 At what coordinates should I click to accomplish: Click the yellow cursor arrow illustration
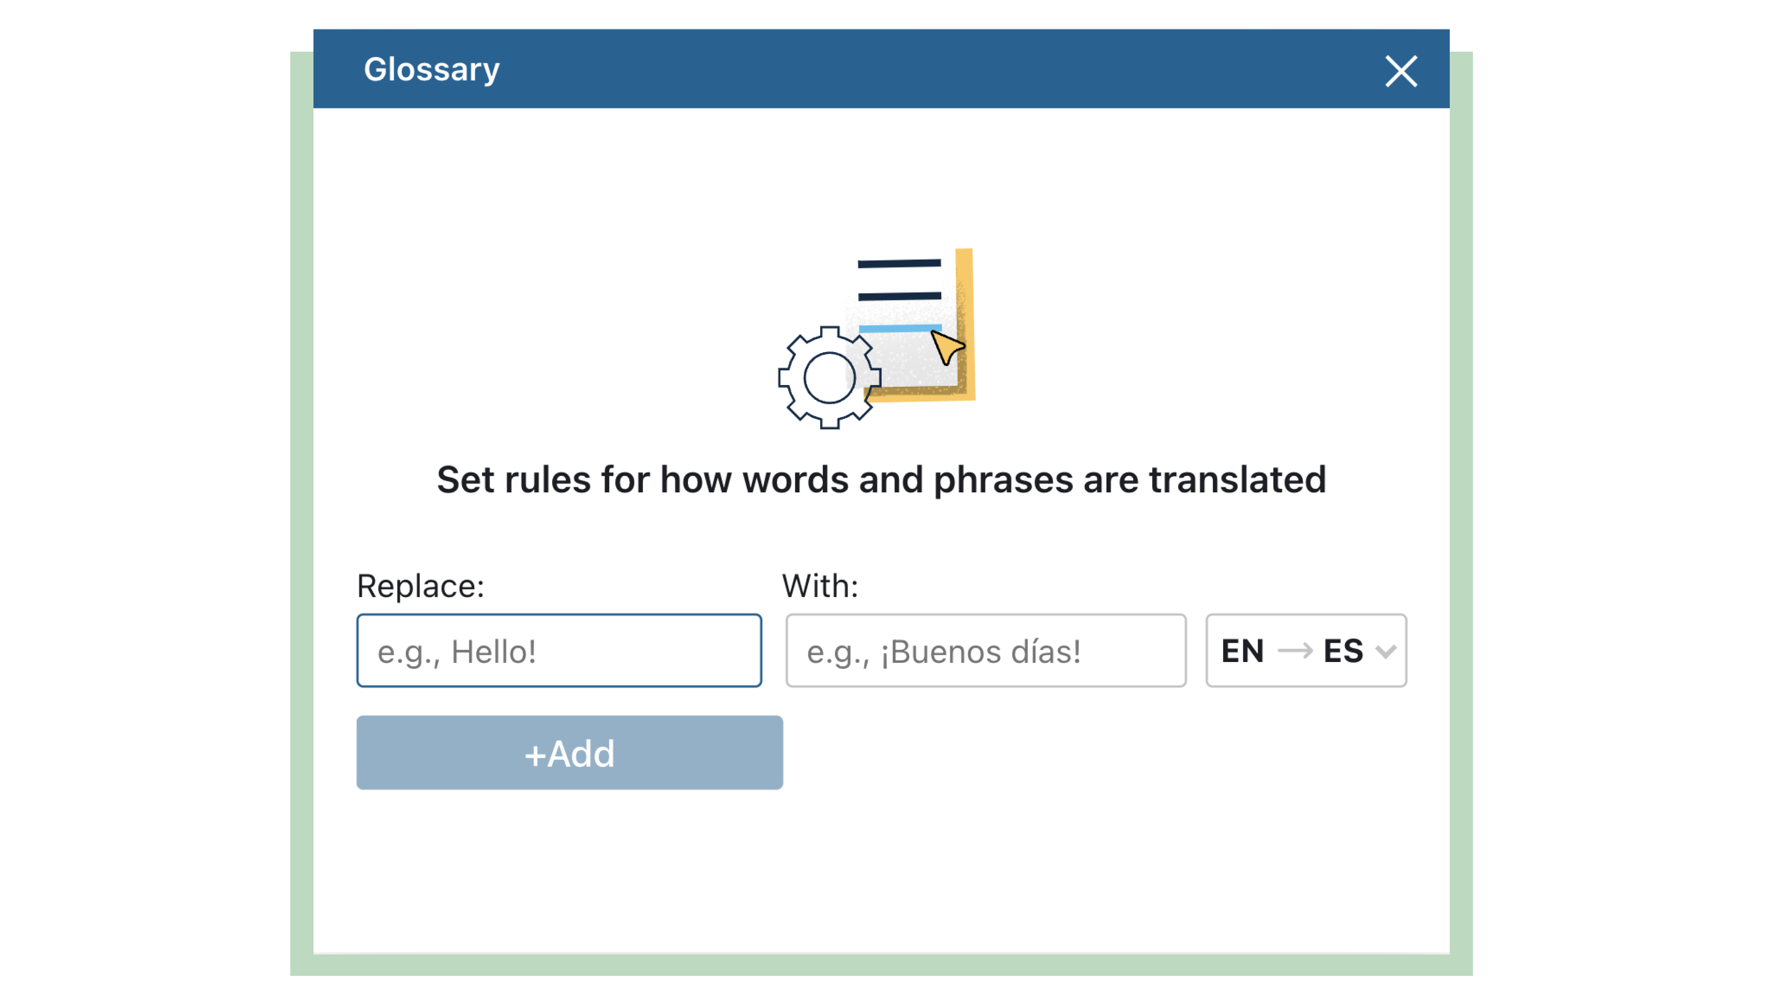947,347
